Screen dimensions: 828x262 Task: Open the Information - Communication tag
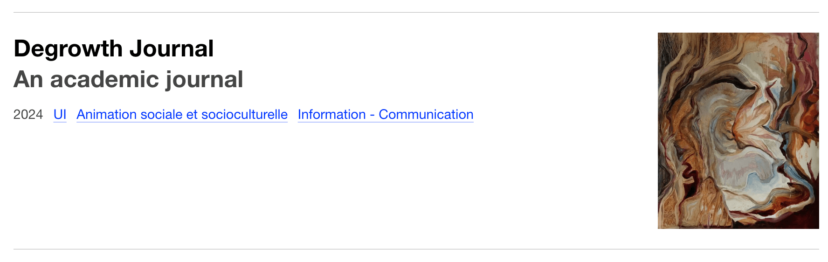pyautogui.click(x=385, y=115)
